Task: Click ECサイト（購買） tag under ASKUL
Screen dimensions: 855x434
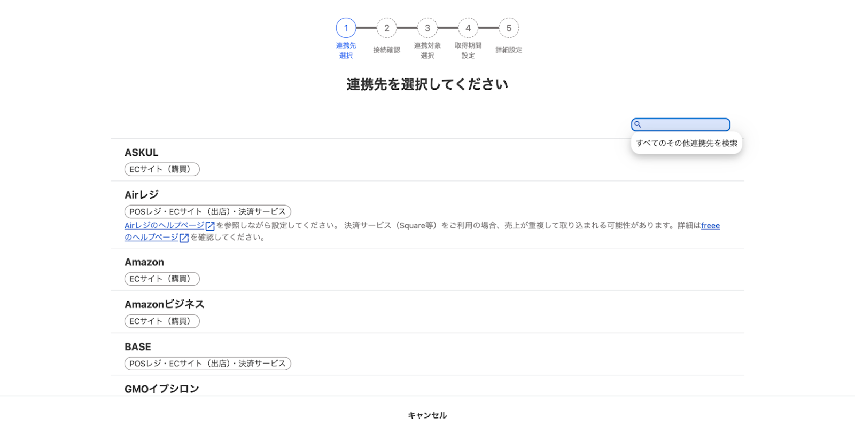Action: tap(162, 169)
